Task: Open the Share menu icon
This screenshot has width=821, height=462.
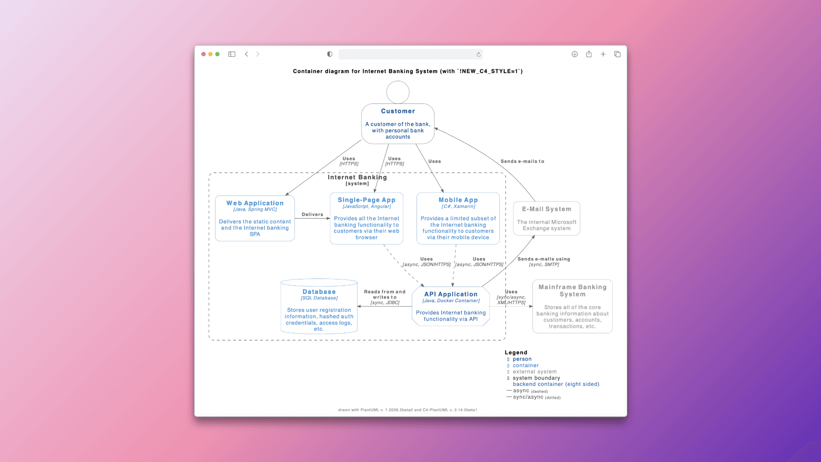Action: click(589, 54)
